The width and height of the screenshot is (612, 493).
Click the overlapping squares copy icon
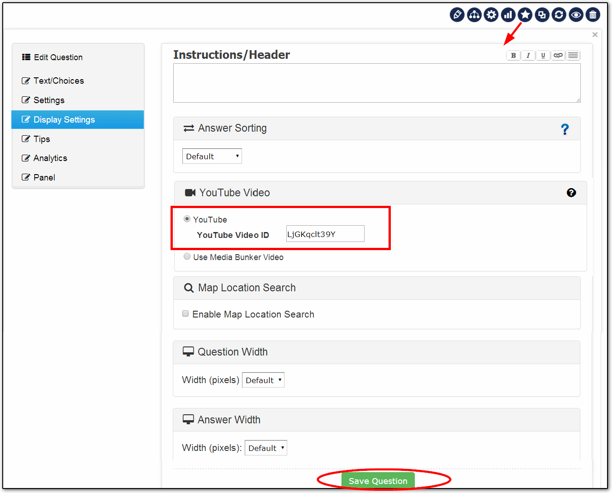542,15
